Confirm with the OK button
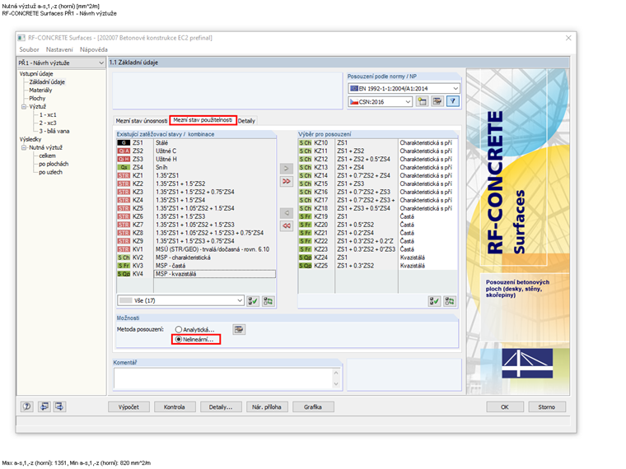Image resolution: width=626 pixels, height=469 pixels. click(x=505, y=406)
